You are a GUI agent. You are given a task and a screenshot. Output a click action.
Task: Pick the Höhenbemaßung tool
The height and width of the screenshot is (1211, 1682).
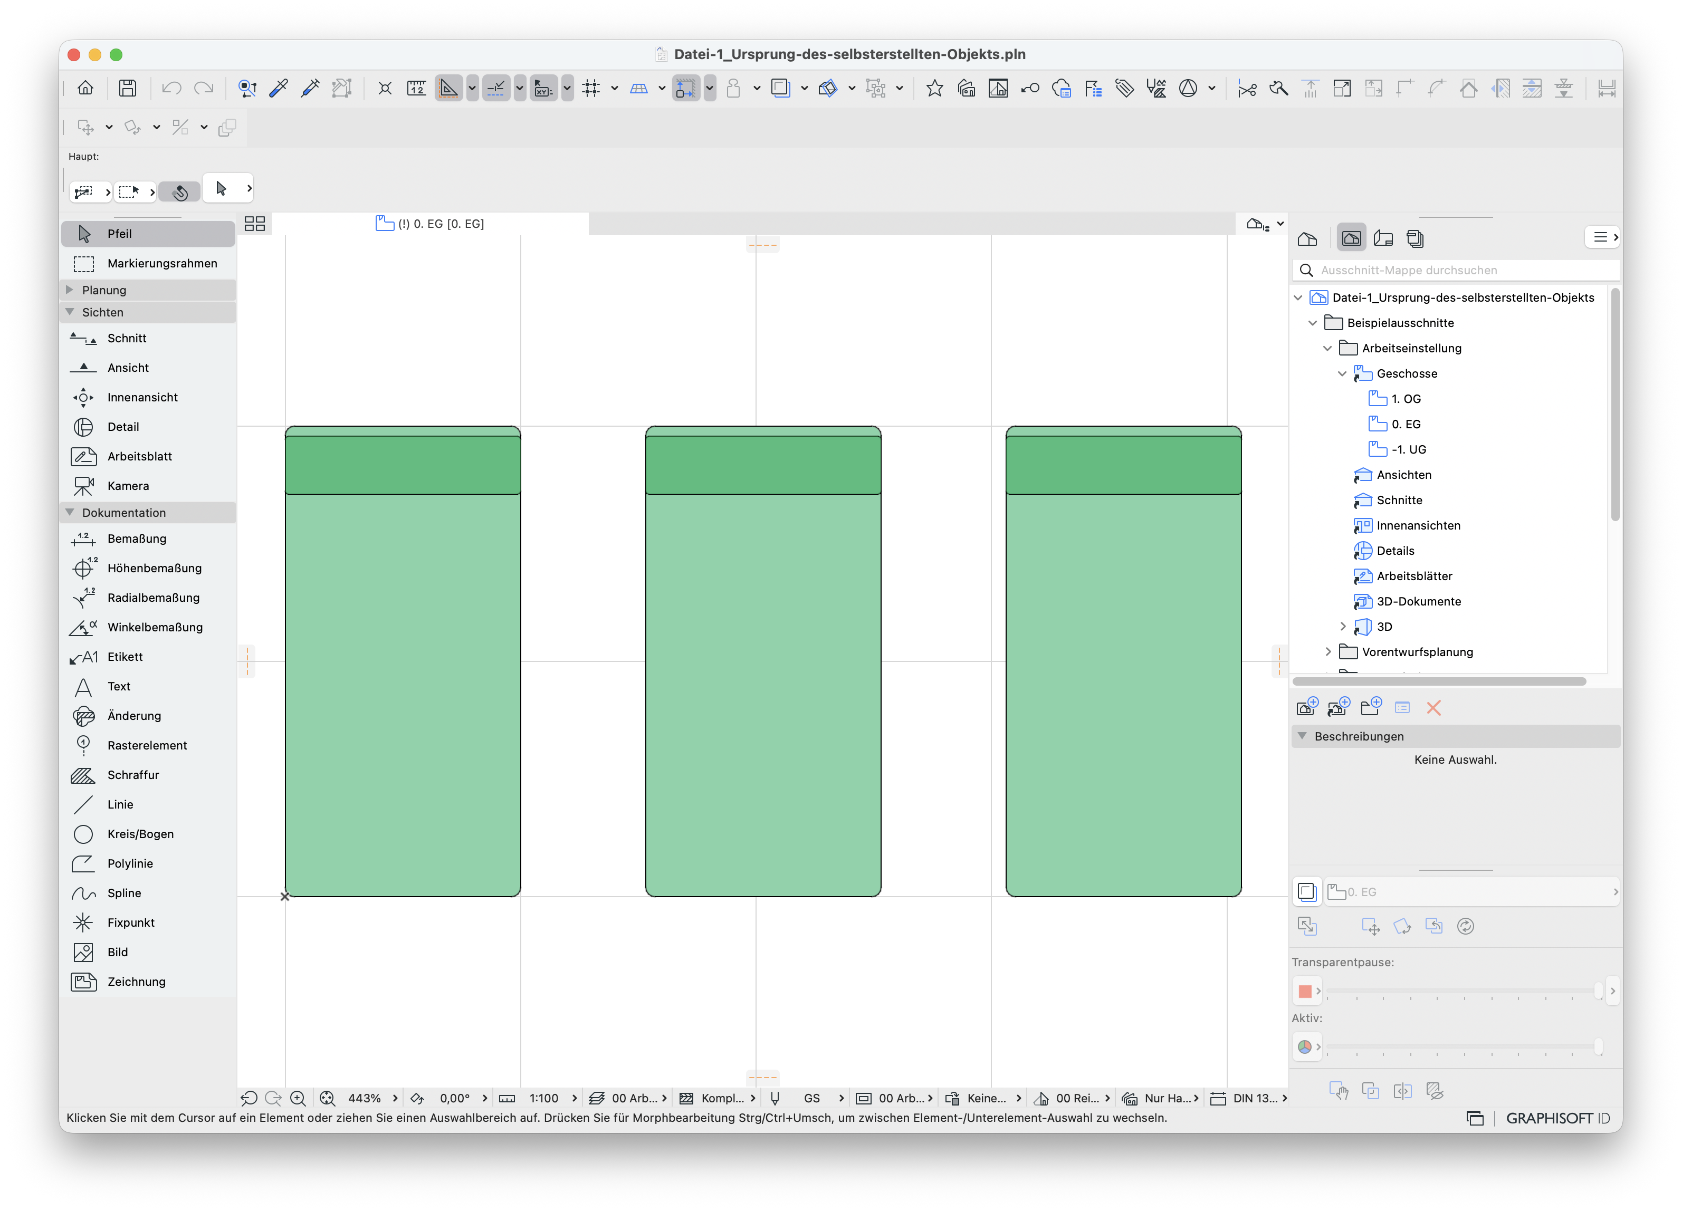click(x=148, y=568)
